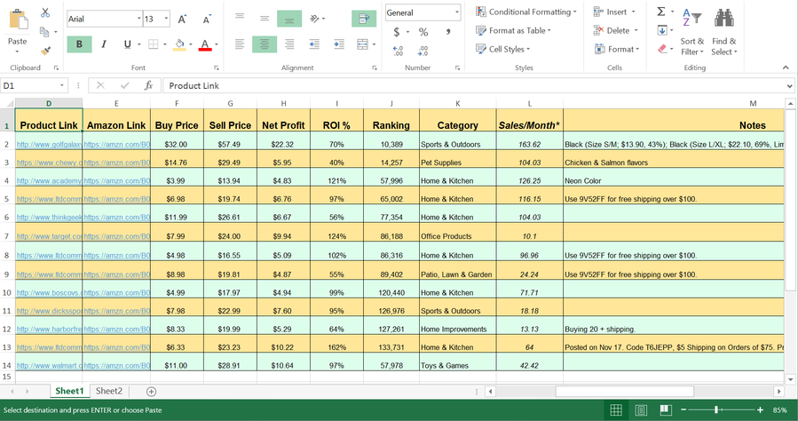
Task: Open the Conditional Formatting dropdown
Action: coord(526,12)
